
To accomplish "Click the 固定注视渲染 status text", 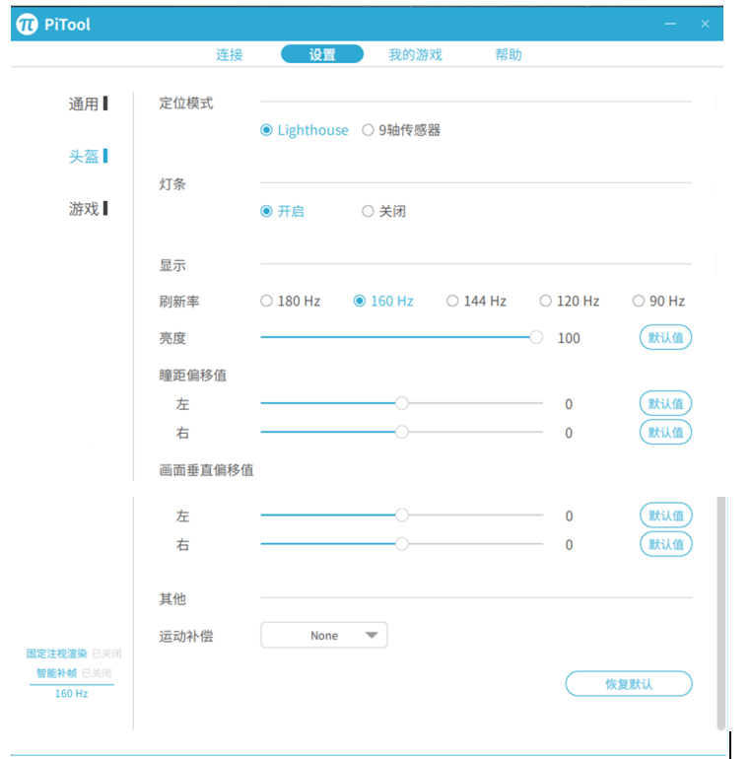I will coord(74,654).
